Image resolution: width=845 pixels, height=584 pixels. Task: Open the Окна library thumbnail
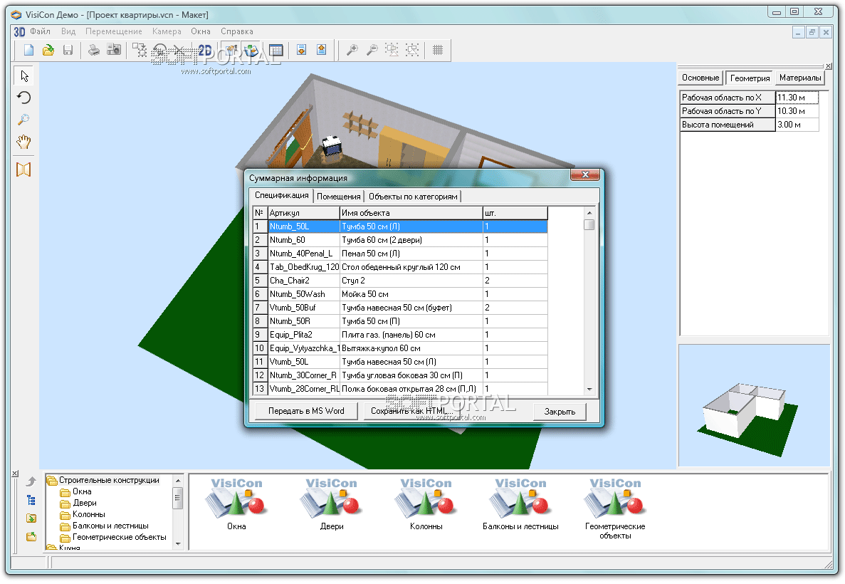point(236,504)
